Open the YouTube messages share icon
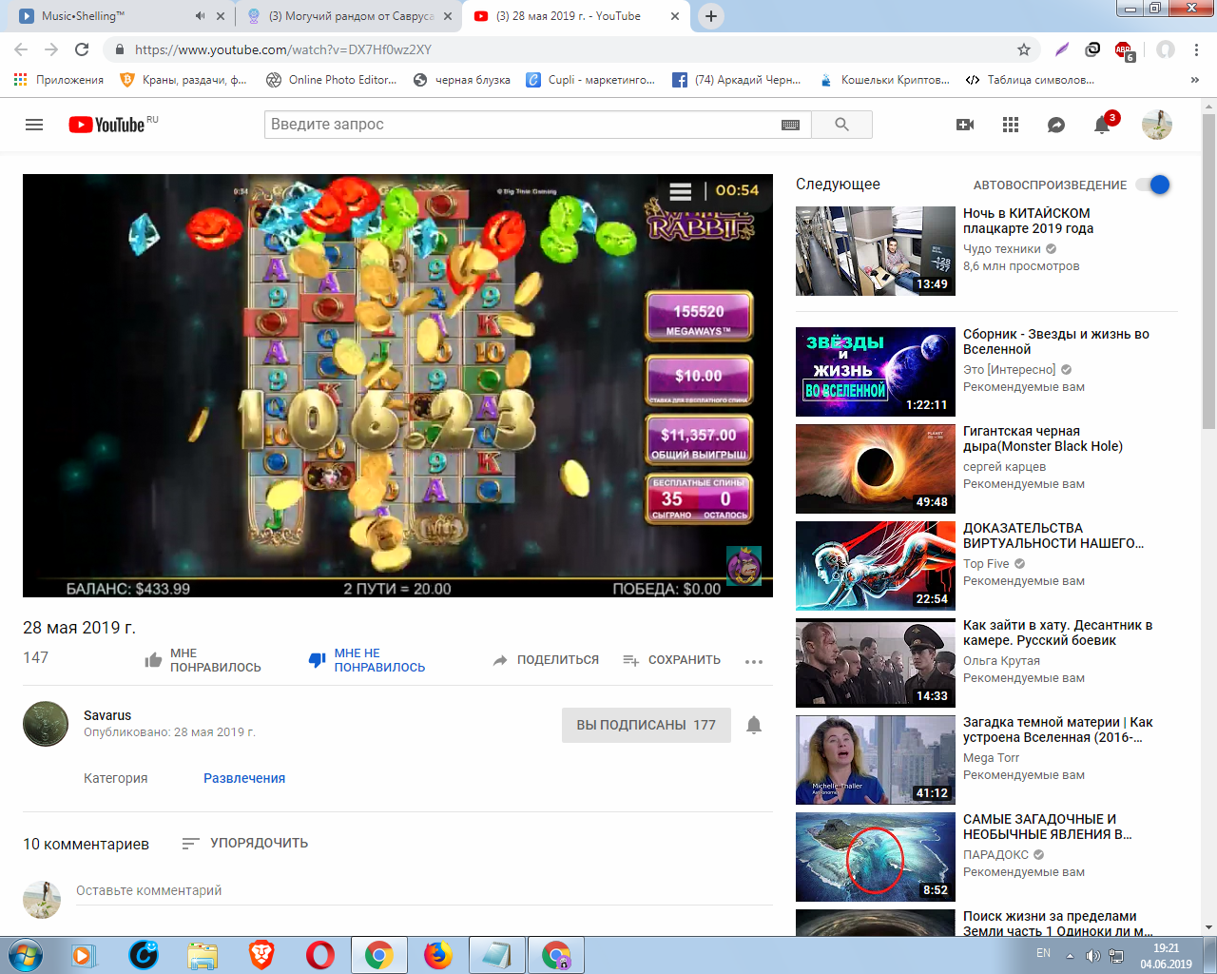 (x=1056, y=125)
